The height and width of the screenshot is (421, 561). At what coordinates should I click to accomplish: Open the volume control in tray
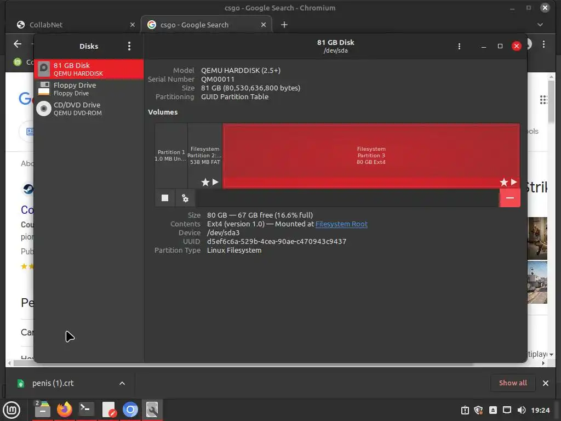522,410
